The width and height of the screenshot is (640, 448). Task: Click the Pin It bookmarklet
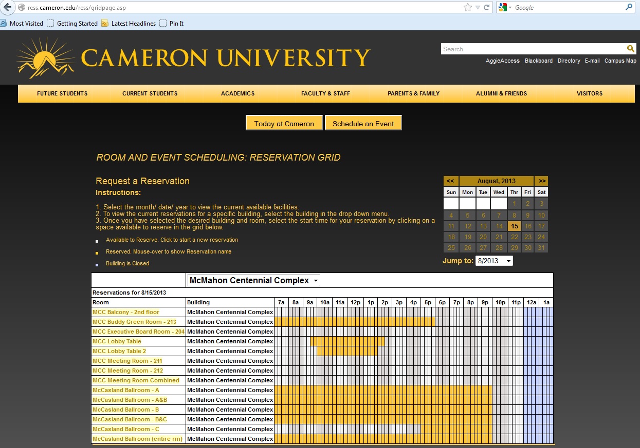click(x=172, y=24)
